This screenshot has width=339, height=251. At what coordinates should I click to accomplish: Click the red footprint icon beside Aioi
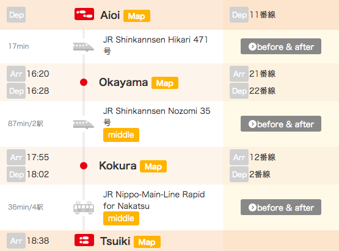tap(84, 14)
